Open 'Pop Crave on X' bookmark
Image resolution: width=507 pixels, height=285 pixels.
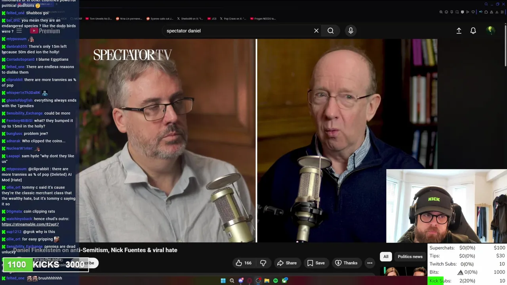click(233, 19)
